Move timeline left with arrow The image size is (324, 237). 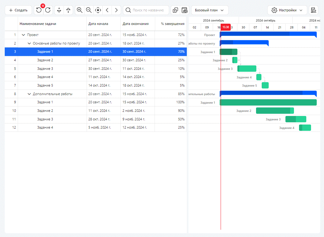107,10
